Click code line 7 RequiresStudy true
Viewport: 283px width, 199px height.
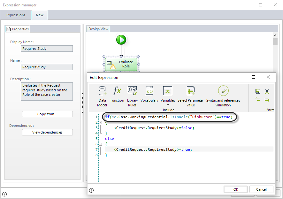pyautogui.click(x=153, y=149)
